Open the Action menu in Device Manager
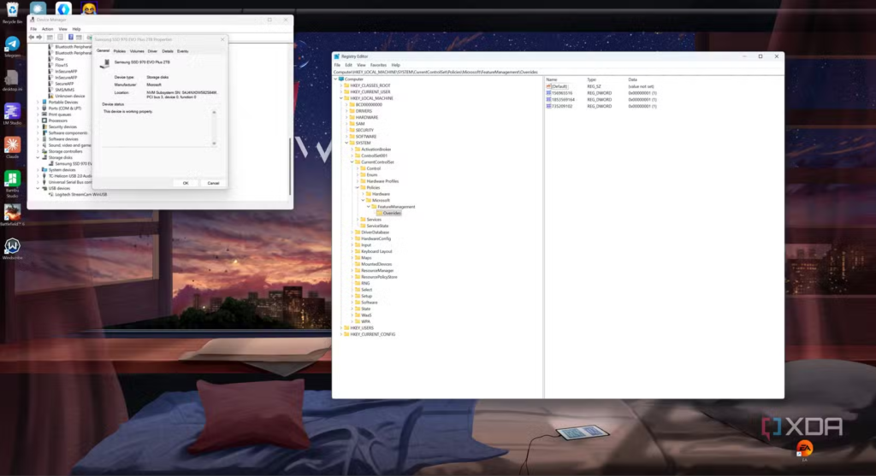The width and height of the screenshot is (876, 476). (47, 29)
